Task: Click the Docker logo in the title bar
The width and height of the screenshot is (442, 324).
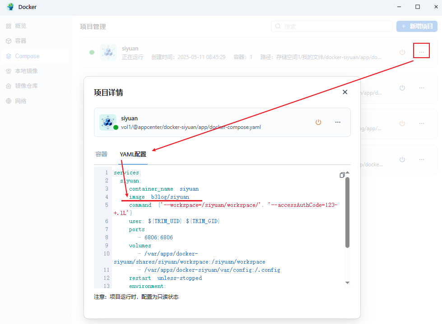Action: [11, 7]
